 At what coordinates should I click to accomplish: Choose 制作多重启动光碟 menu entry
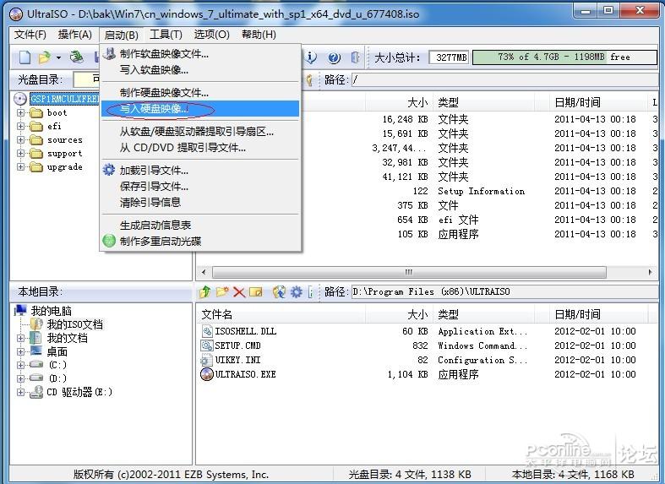200,241
